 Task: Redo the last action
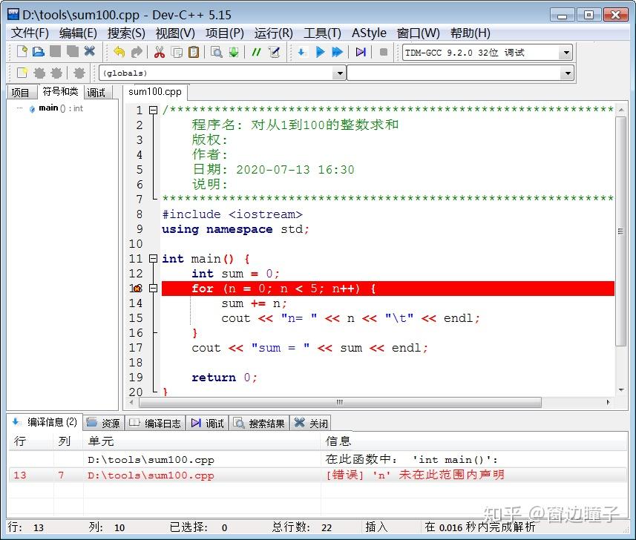(137, 52)
